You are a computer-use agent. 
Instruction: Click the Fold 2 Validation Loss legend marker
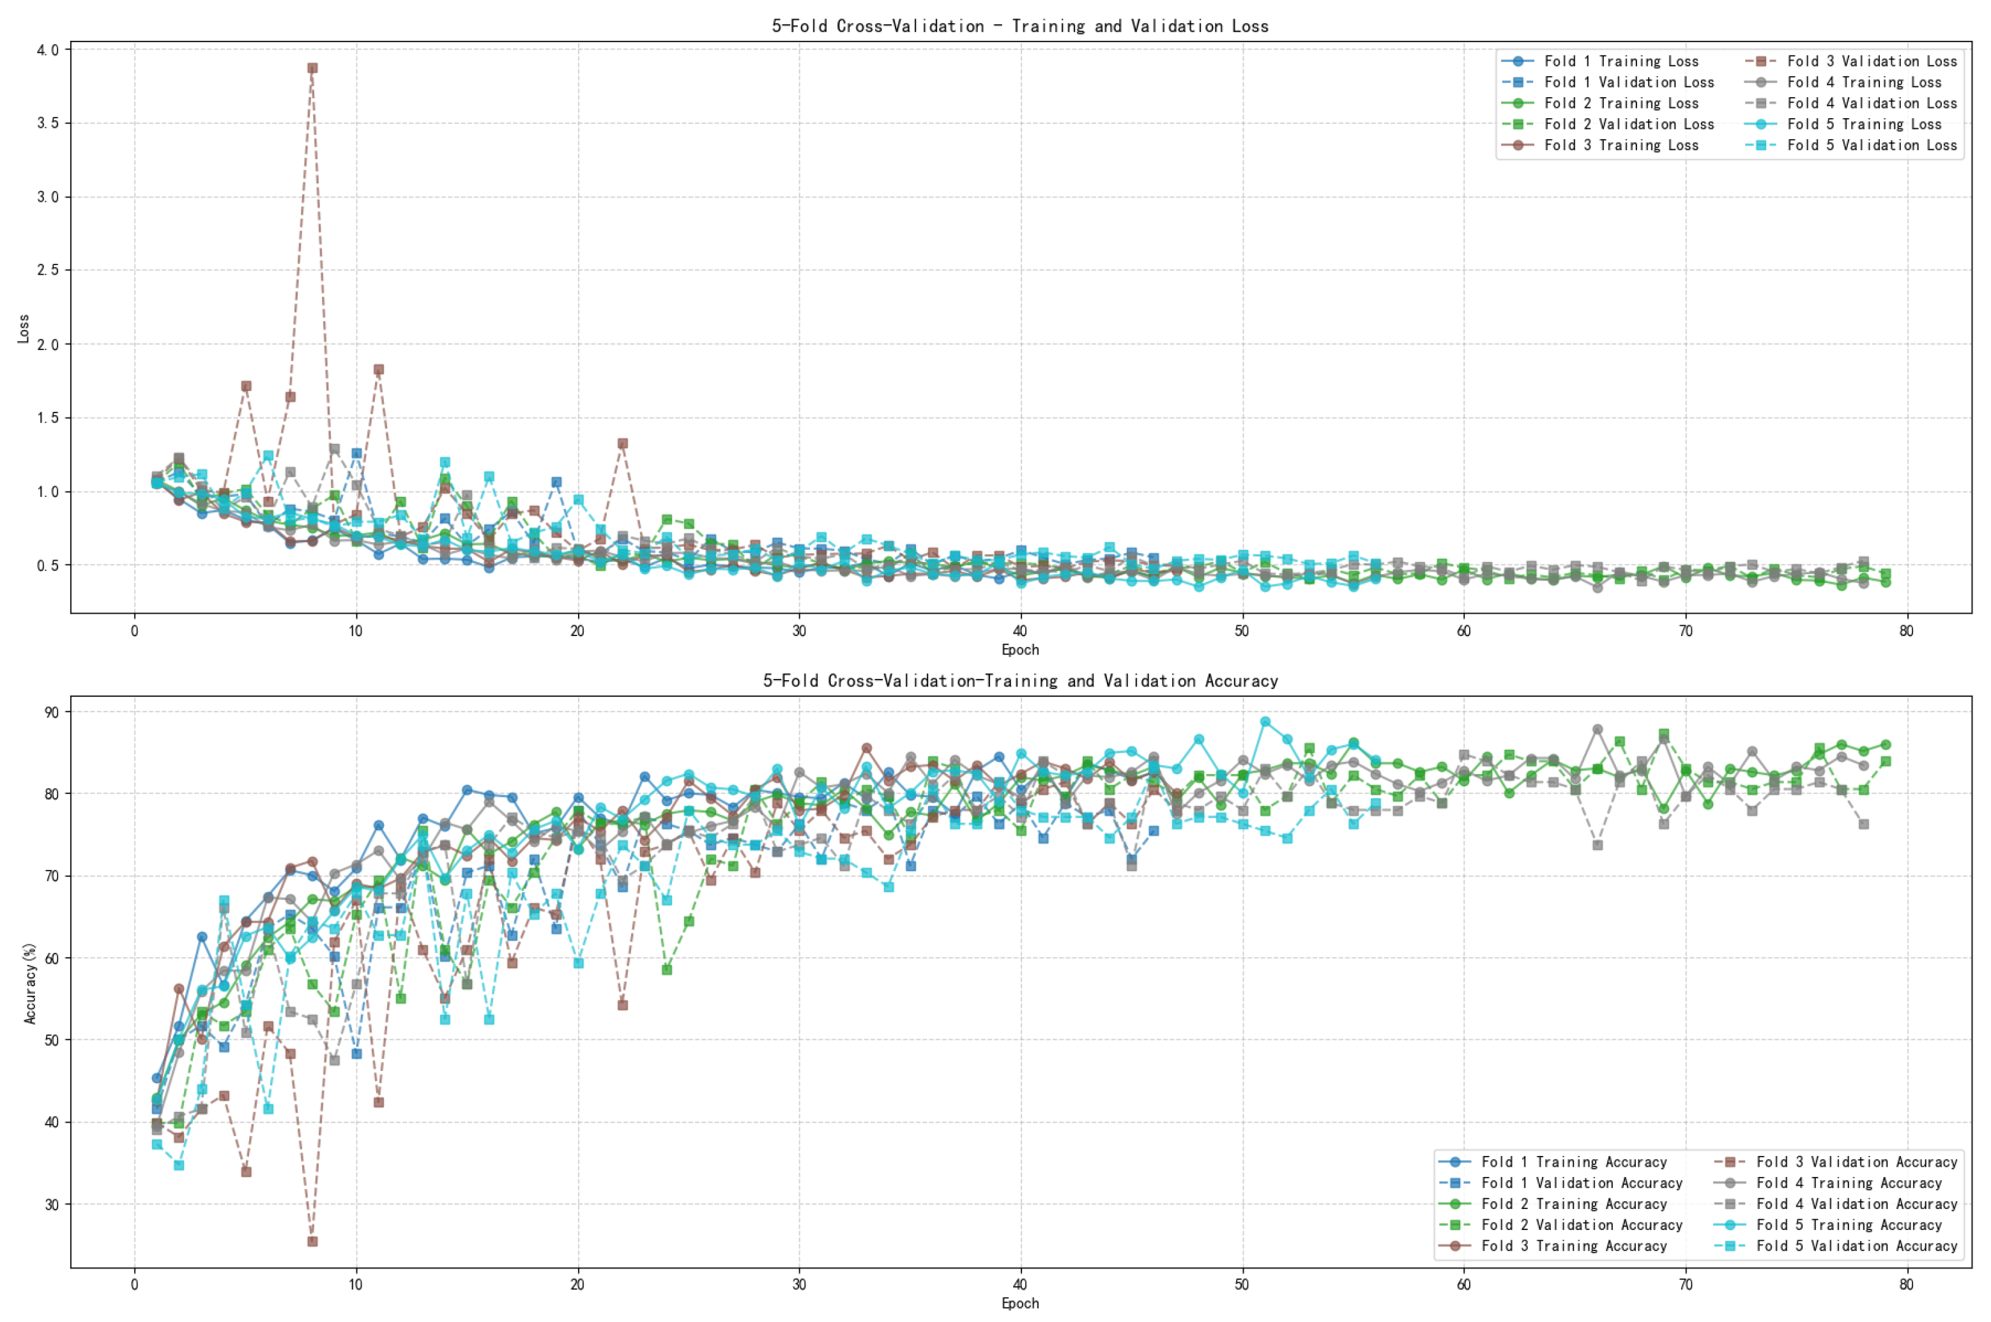1518,124
